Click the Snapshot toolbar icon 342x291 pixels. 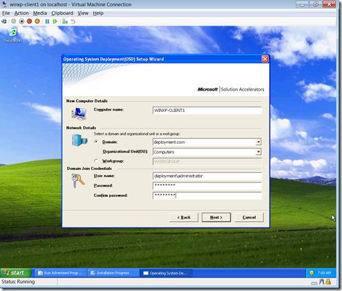point(65,21)
